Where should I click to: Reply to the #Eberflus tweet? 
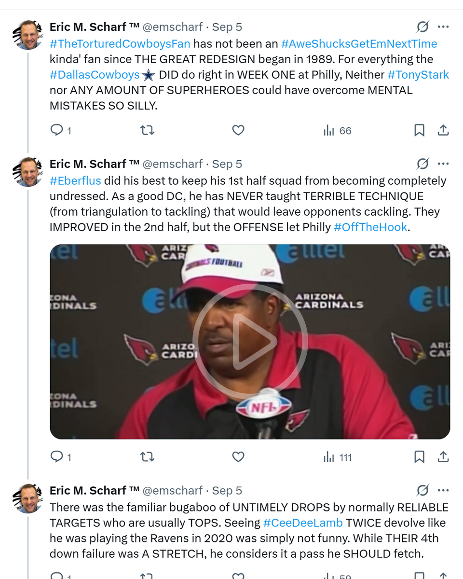57,457
